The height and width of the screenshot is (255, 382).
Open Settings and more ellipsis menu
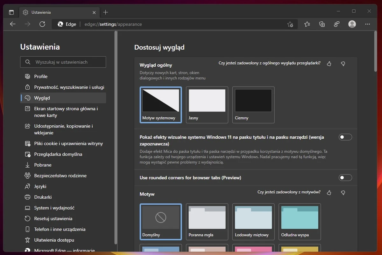(368, 24)
